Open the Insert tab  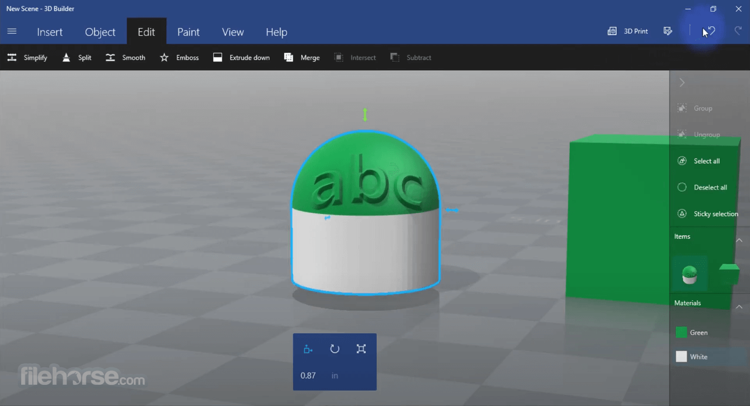click(x=50, y=32)
